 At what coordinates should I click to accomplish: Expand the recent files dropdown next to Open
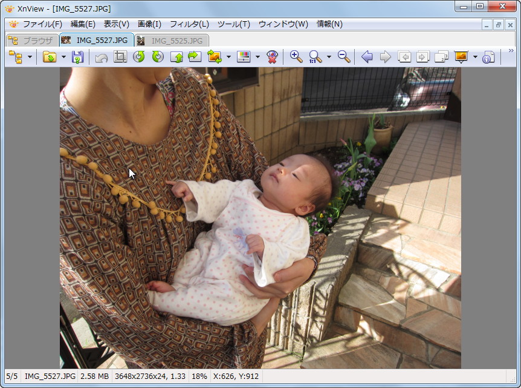(x=64, y=57)
